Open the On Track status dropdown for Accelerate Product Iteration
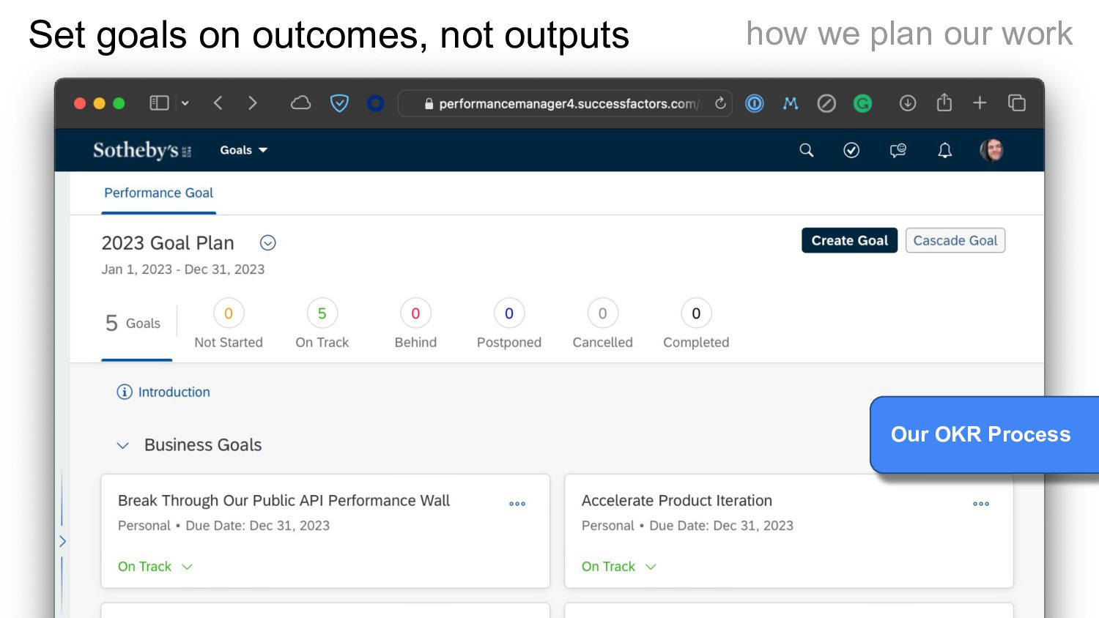Screen dimensions: 1099x618 point(619,567)
